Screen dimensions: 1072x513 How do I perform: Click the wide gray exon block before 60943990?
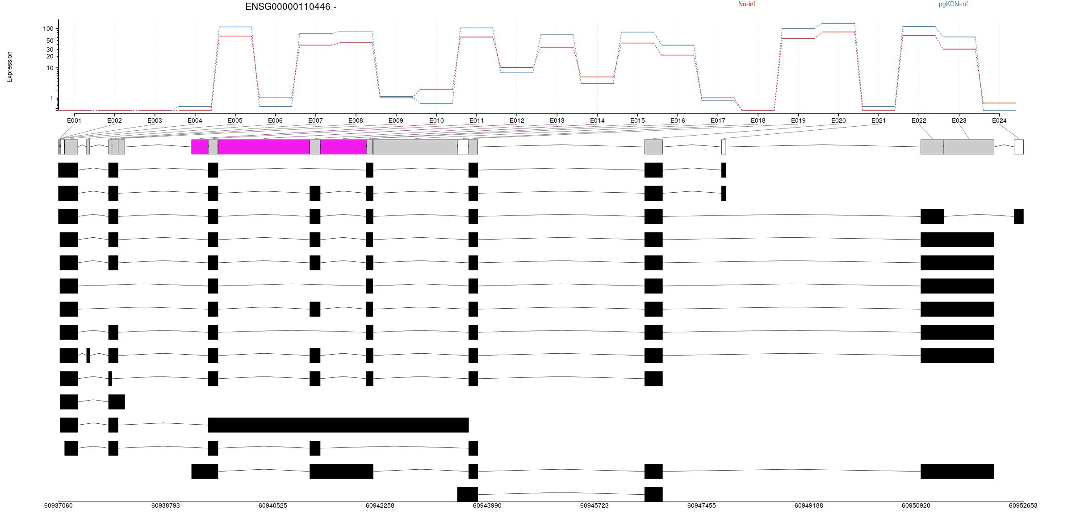pos(415,147)
